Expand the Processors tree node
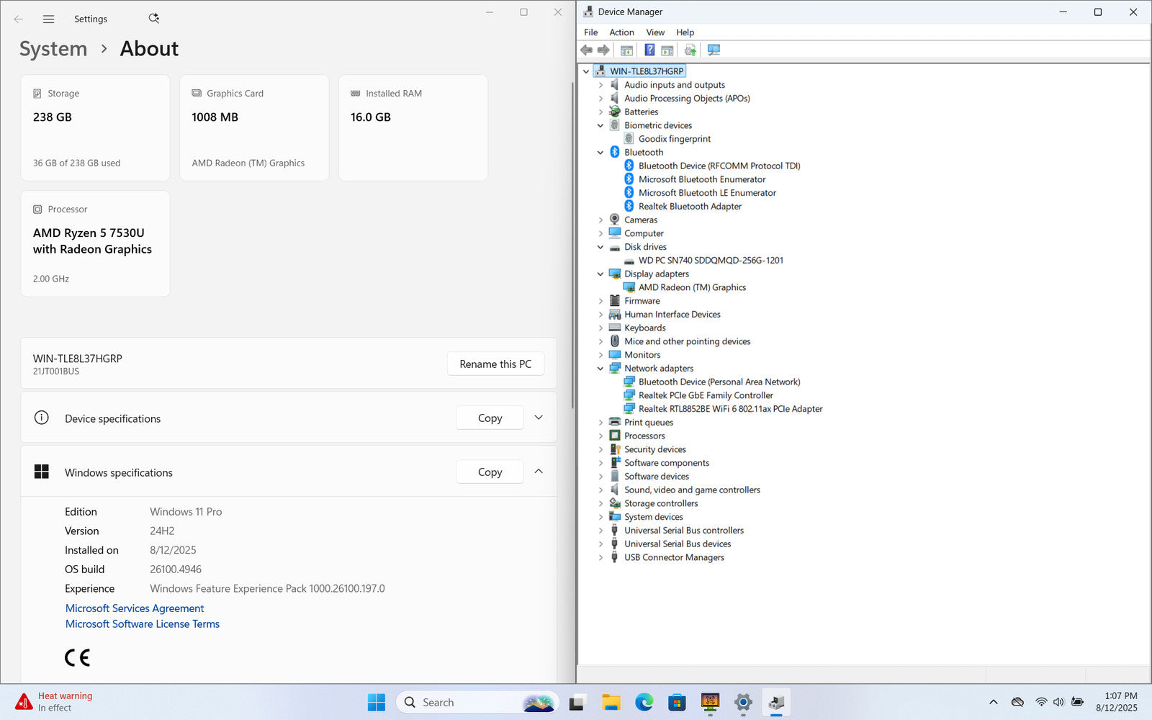 pyautogui.click(x=600, y=436)
